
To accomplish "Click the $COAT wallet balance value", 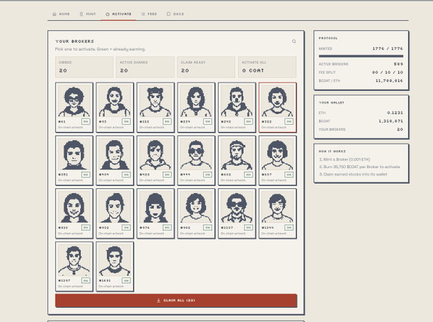I will click(391, 121).
